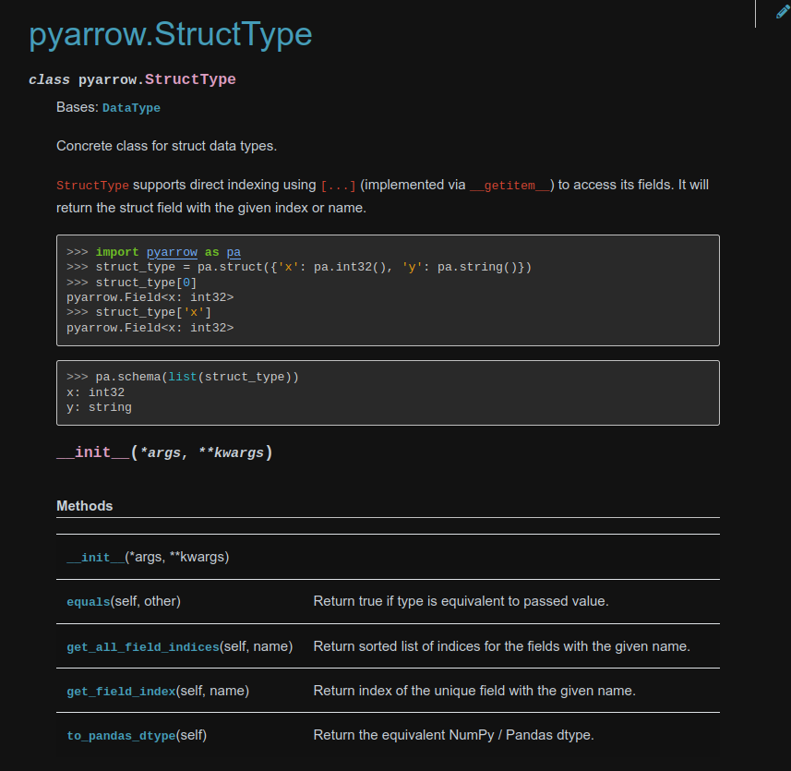Image resolution: width=791 pixels, height=771 pixels.
Task: Click the __init__(*args, **kwargs) signature heading
Action: coord(164,452)
